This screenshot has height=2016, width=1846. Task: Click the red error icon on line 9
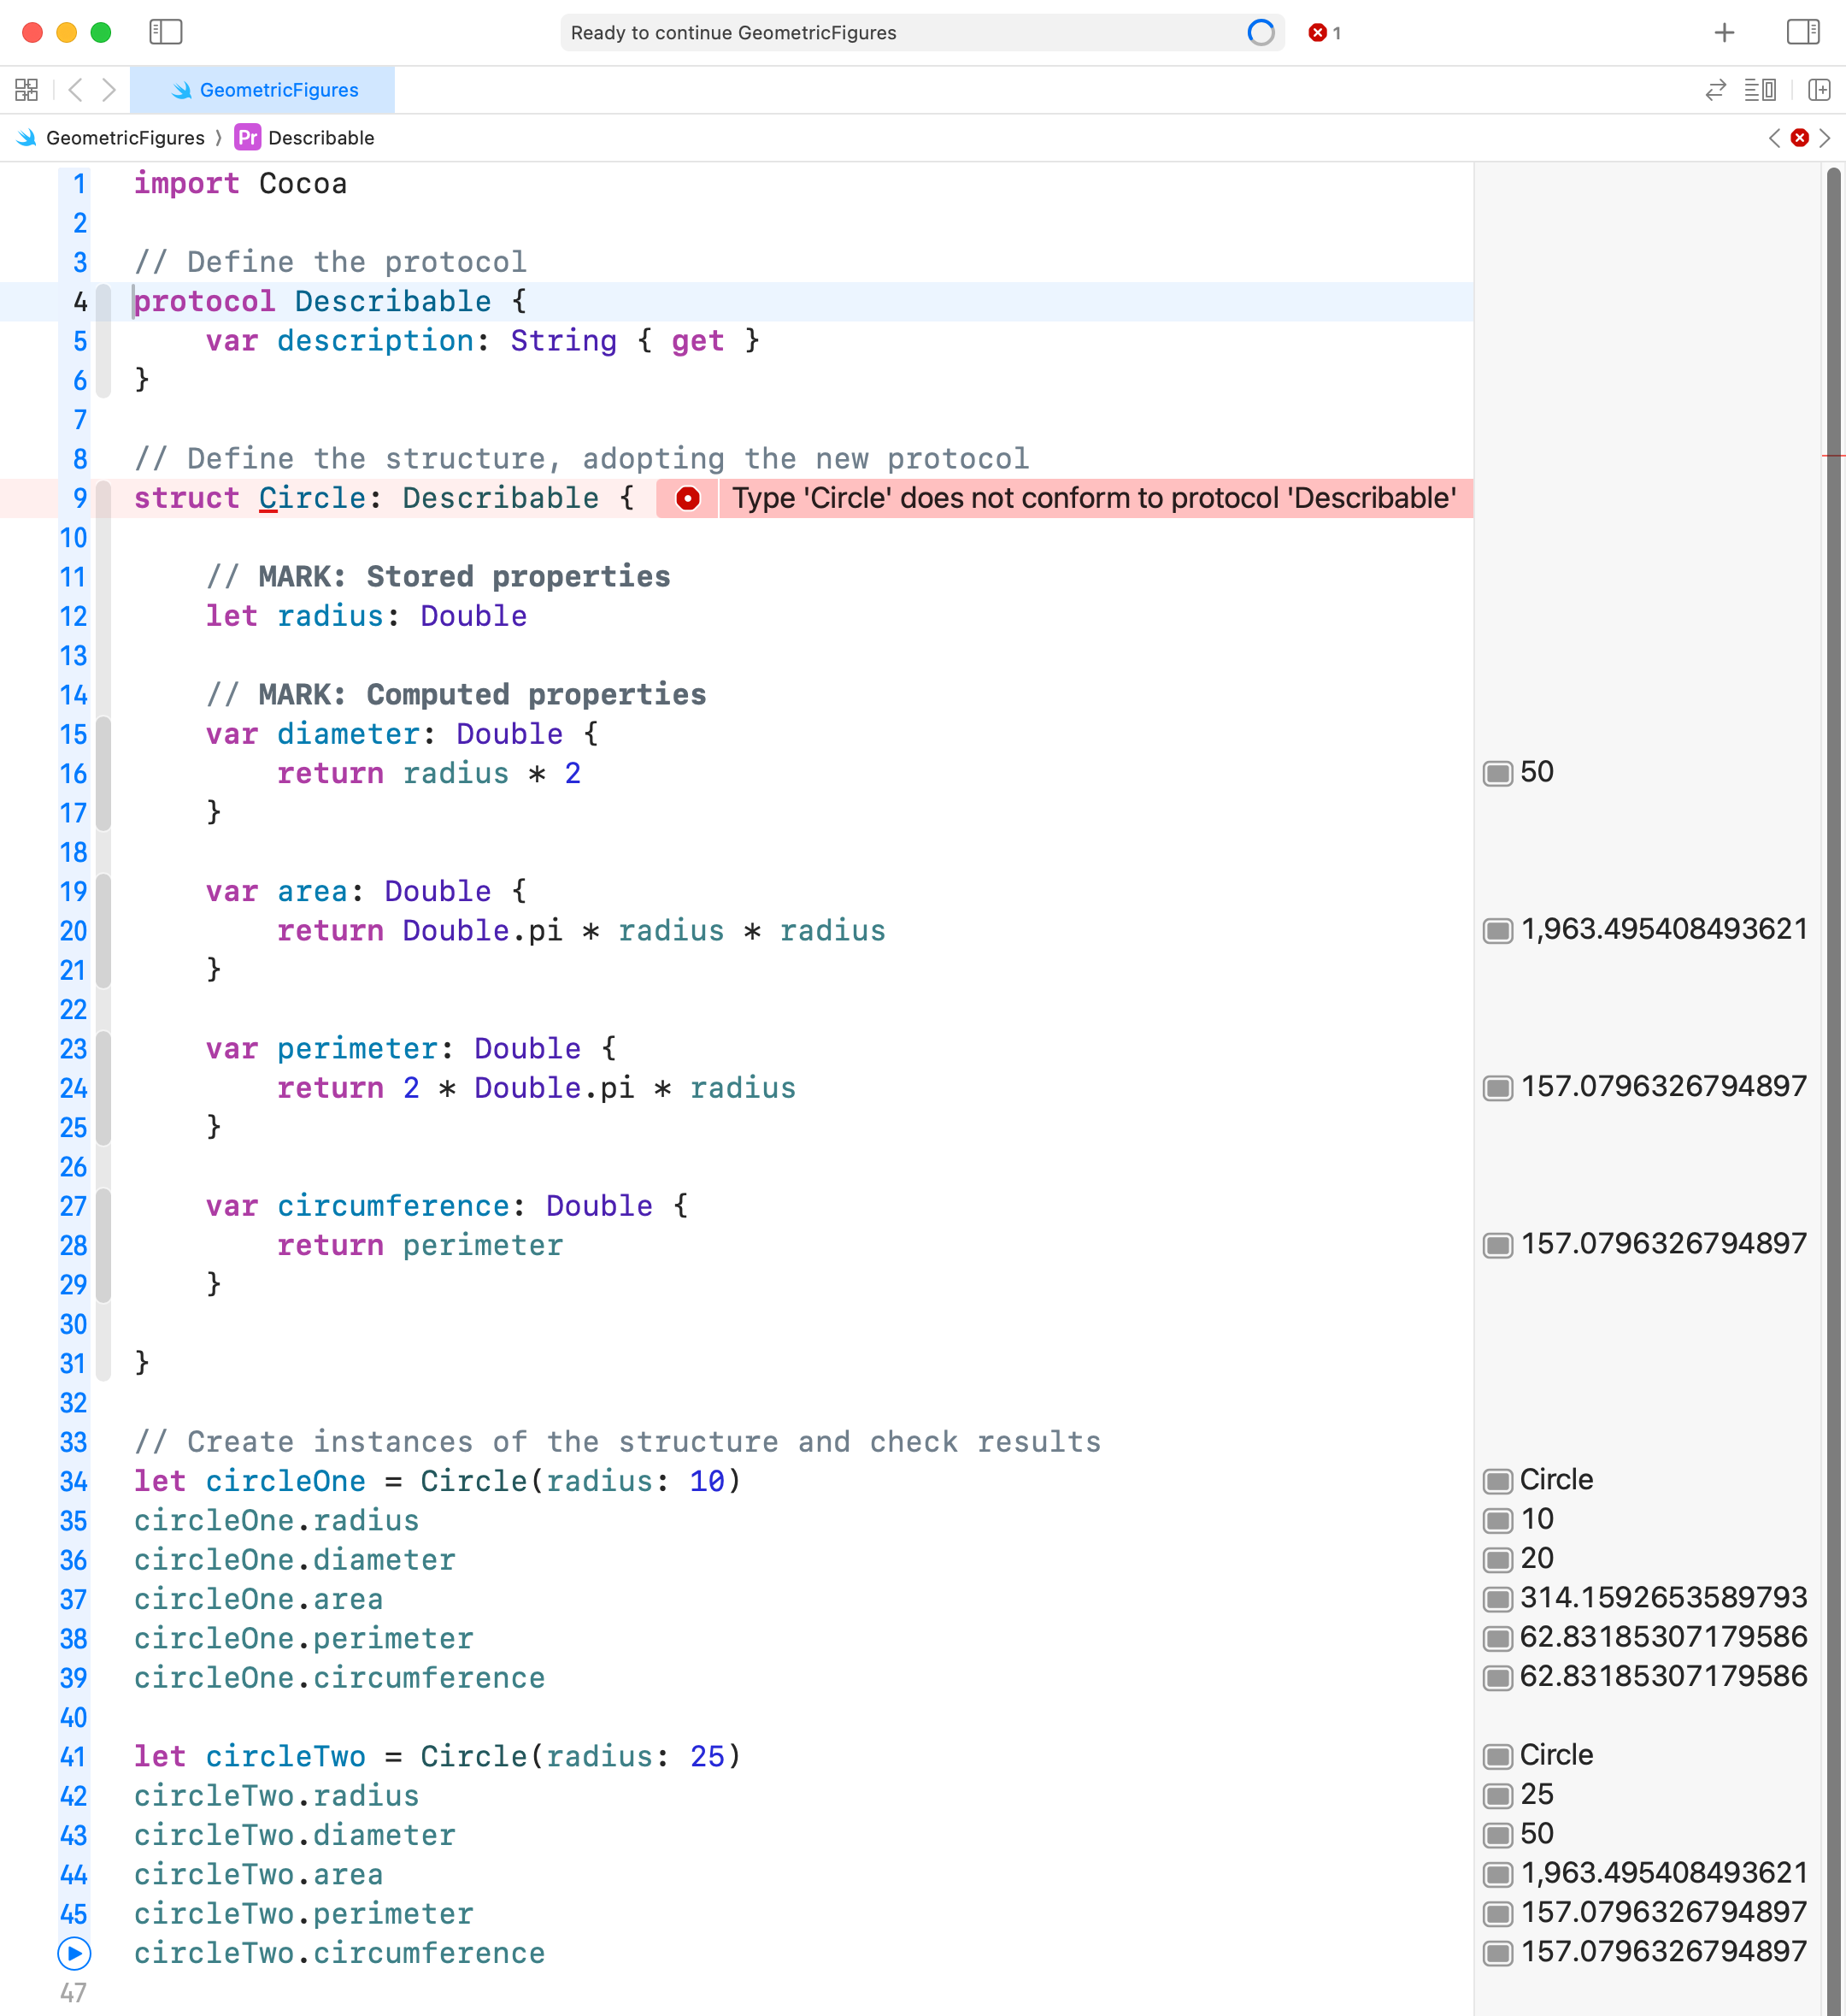pyautogui.click(x=688, y=498)
